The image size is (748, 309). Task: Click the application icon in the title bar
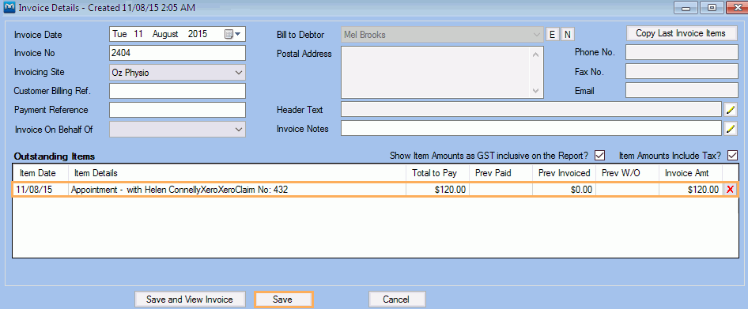pos(8,8)
